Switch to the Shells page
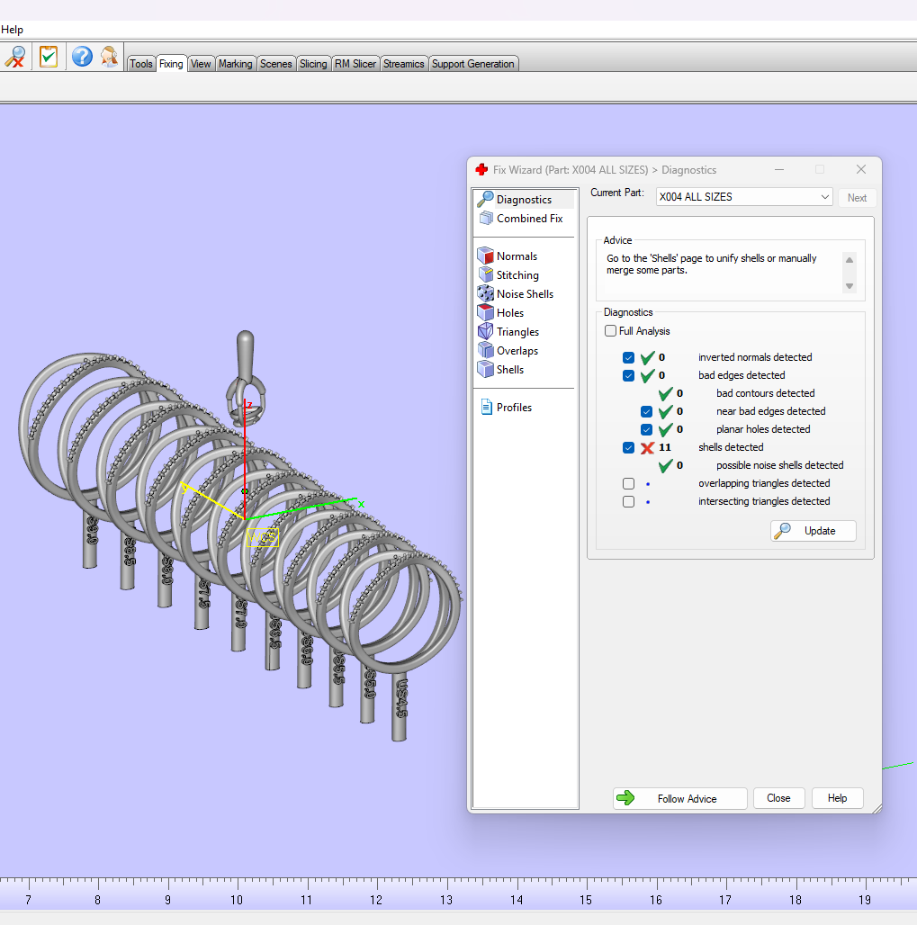This screenshot has height=925, width=917. coord(509,370)
